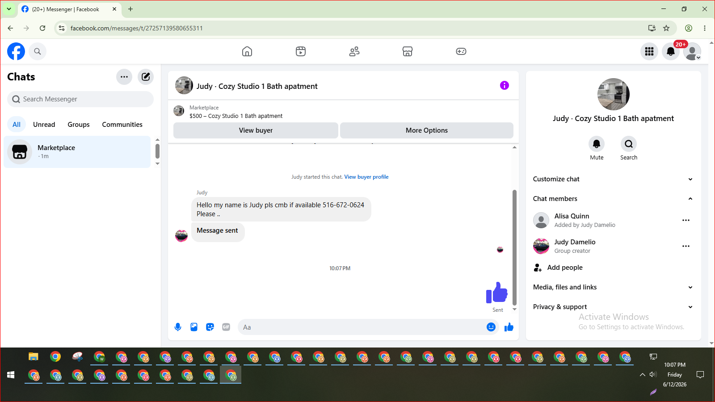Attach a file with the photo icon
The image size is (715, 402).
(194, 327)
